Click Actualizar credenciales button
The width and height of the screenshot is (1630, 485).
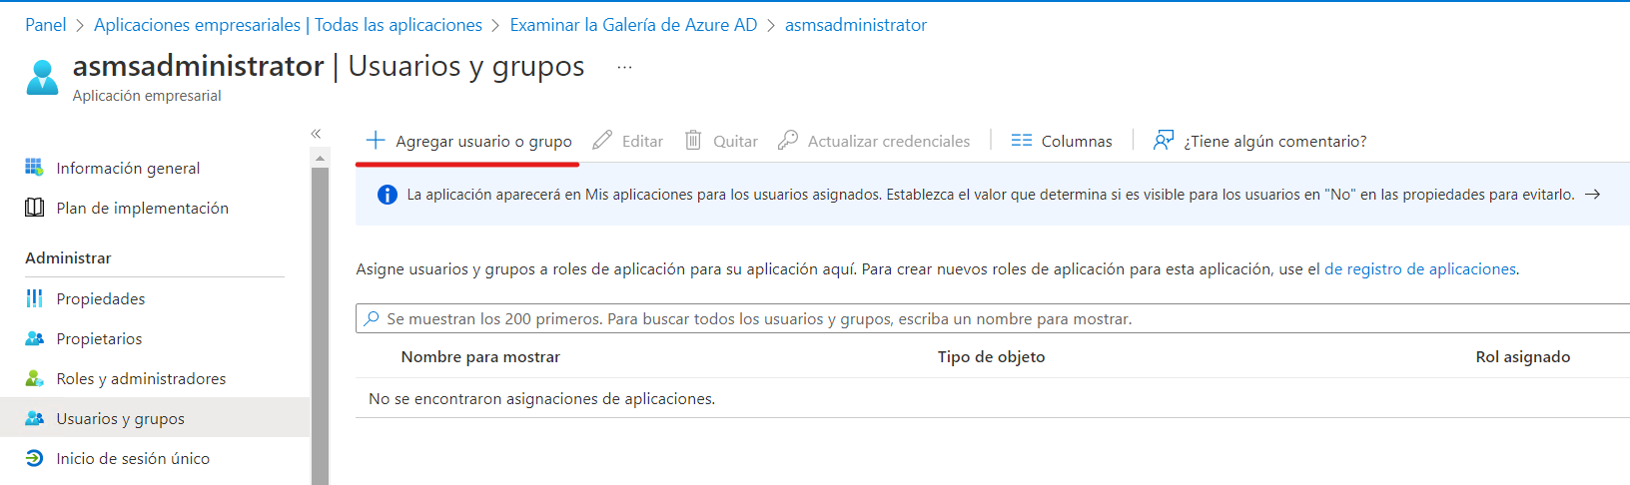pos(874,141)
